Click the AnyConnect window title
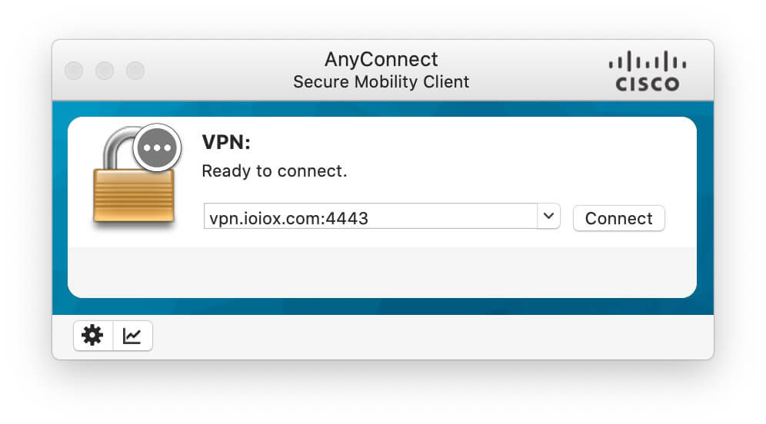Viewport: 766px width, 424px height. (x=381, y=59)
